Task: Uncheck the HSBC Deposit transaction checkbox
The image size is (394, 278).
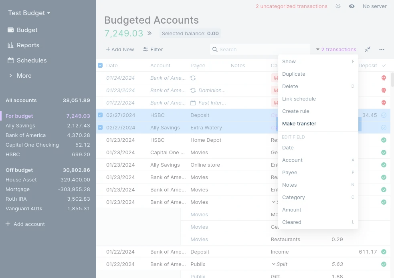Action: (x=100, y=115)
